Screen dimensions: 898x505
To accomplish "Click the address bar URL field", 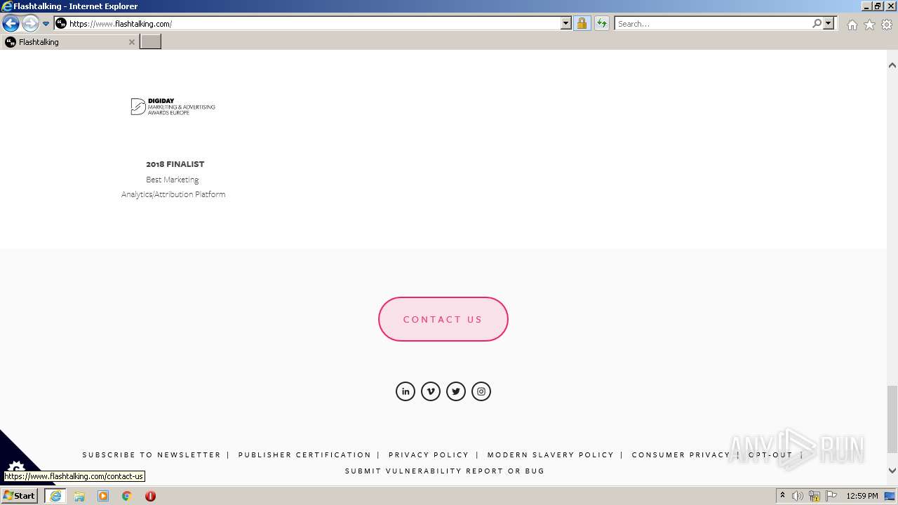I will [314, 24].
